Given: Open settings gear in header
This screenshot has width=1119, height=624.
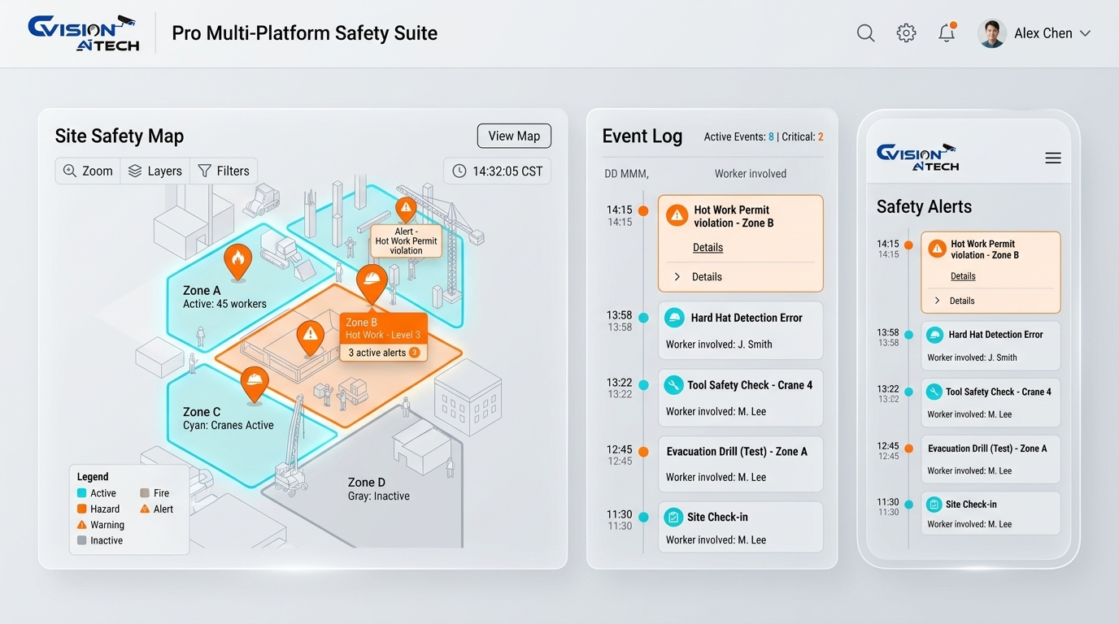Looking at the screenshot, I should pos(906,33).
